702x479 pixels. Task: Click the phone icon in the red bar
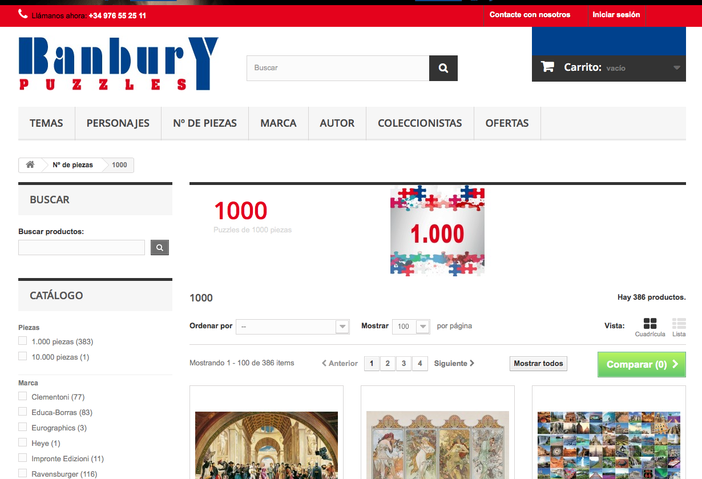23,14
